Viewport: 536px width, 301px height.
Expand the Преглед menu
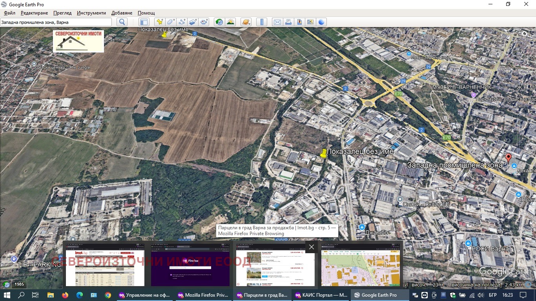(62, 13)
